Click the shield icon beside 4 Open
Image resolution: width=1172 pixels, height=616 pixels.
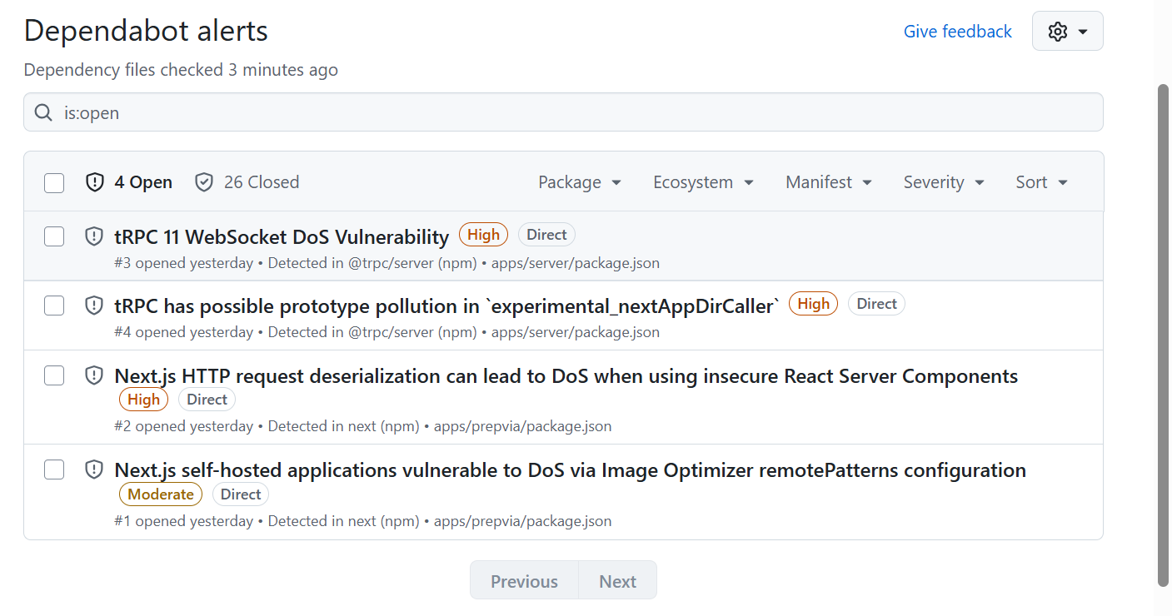[95, 182]
